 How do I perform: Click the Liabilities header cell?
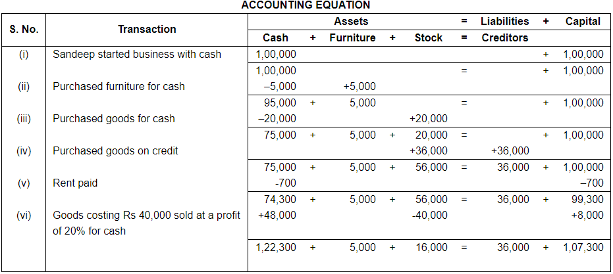tap(504, 22)
